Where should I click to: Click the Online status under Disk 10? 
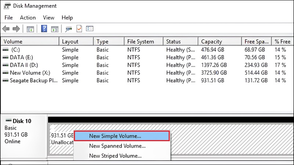[12, 141]
